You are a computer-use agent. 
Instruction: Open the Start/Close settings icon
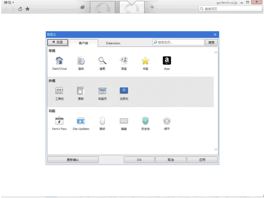pyautogui.click(x=60, y=61)
